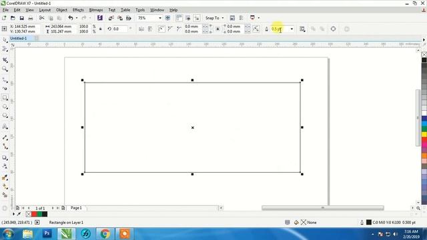Enable Scalloped Corner style

click(170, 29)
